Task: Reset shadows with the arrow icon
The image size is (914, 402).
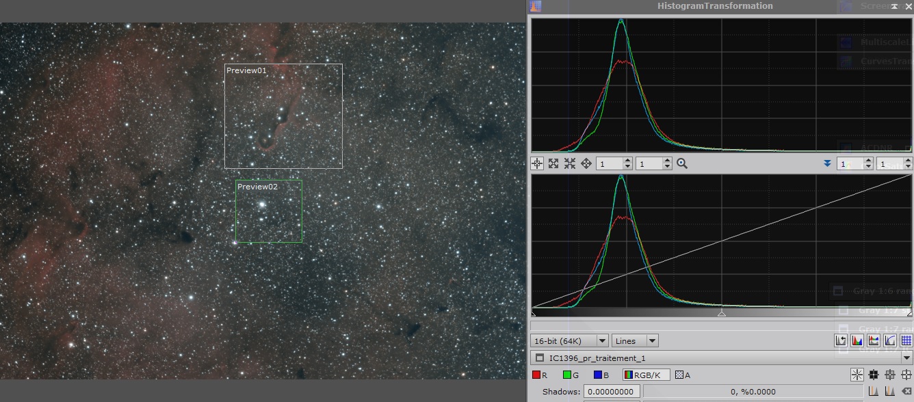Action: pyautogui.click(x=906, y=392)
